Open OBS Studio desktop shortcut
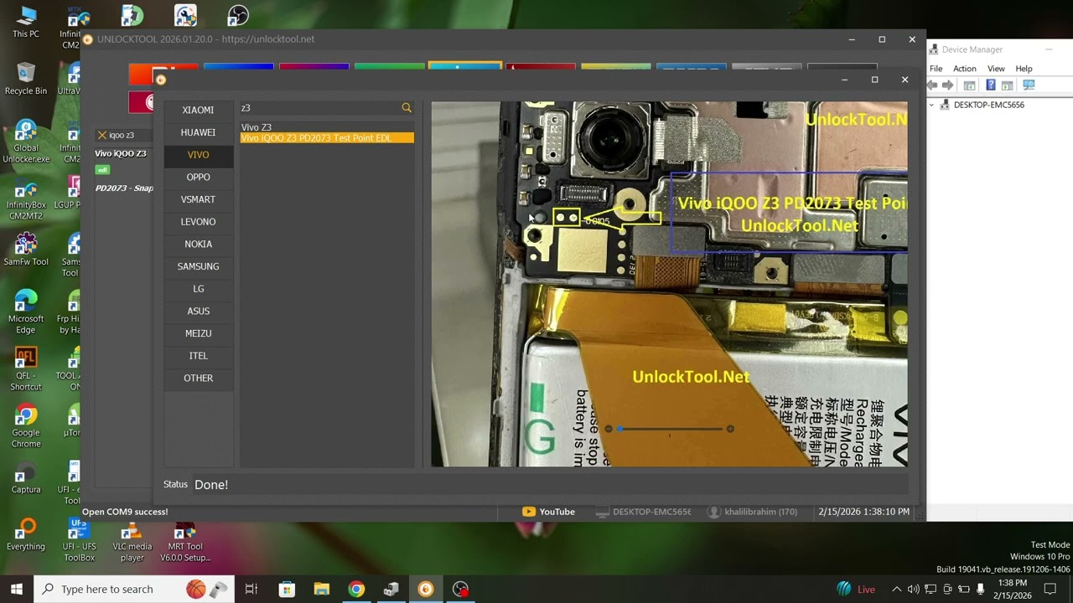The image size is (1073, 603). tap(238, 15)
